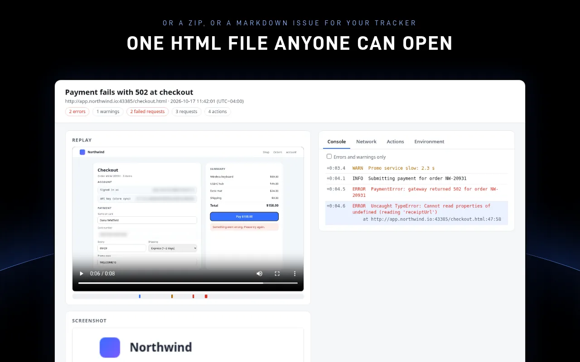580x362 pixels.
Task: Click the Name on card field
Action: [x=147, y=220]
